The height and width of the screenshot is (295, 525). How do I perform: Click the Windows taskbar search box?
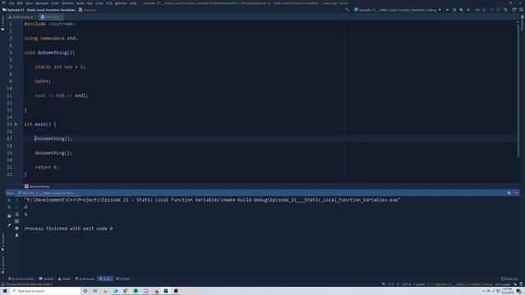point(45,291)
